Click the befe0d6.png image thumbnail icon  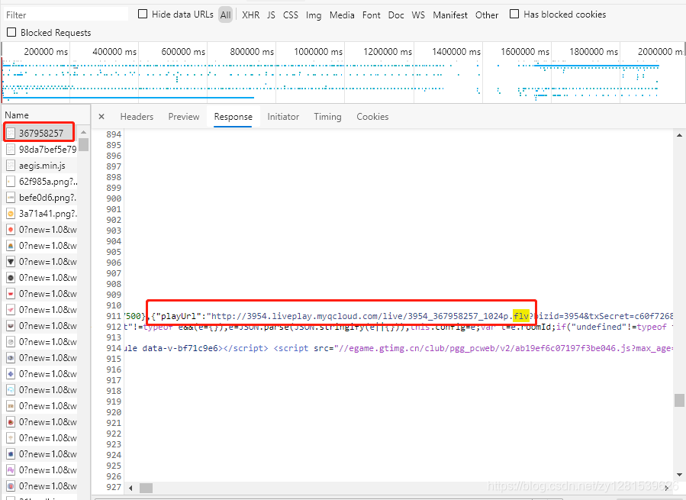(11, 198)
